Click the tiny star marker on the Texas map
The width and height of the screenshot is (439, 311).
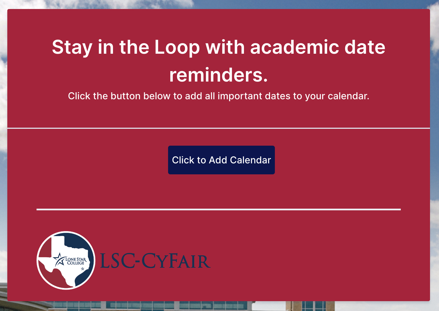83,269
